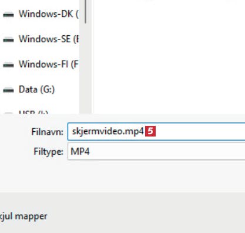Click the divider between navigation and file panes
Screen dimensions: 245x233
point(93,57)
